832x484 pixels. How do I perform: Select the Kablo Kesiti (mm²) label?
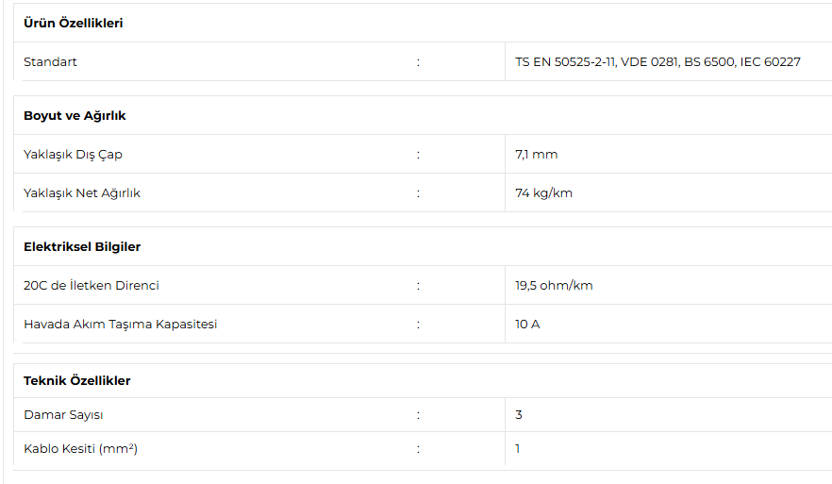tap(81, 449)
